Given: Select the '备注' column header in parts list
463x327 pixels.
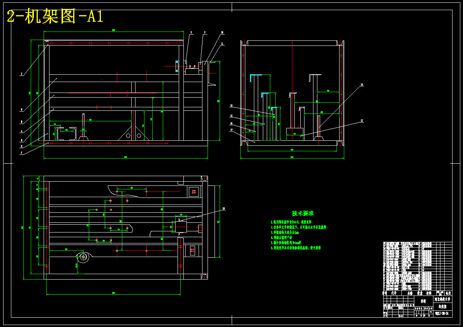Looking at the screenshot, I should 448,294.
